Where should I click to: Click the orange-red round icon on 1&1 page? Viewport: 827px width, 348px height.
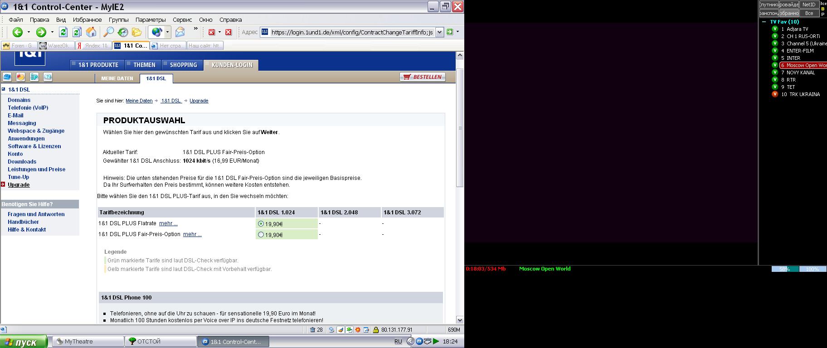21,77
